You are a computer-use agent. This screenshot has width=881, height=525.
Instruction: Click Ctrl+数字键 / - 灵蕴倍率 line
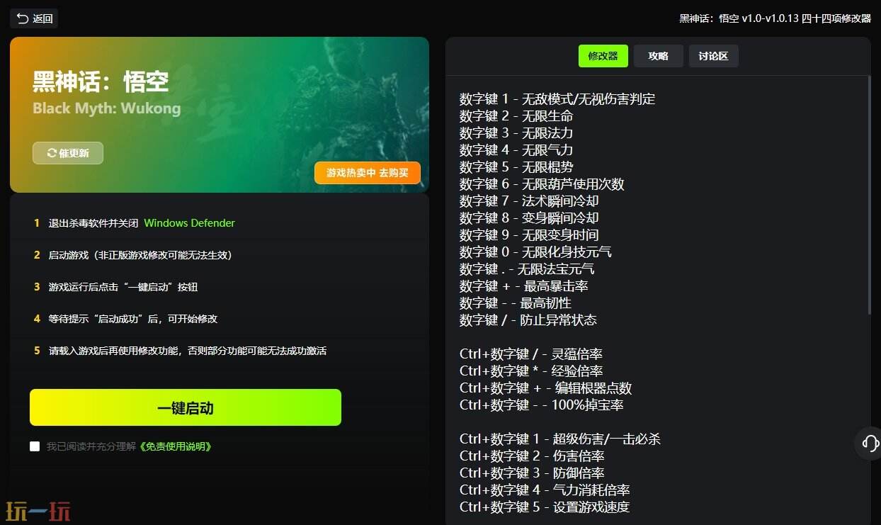click(531, 354)
